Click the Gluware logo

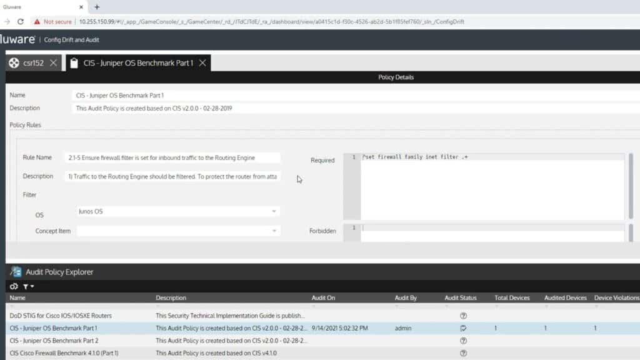click(17, 39)
